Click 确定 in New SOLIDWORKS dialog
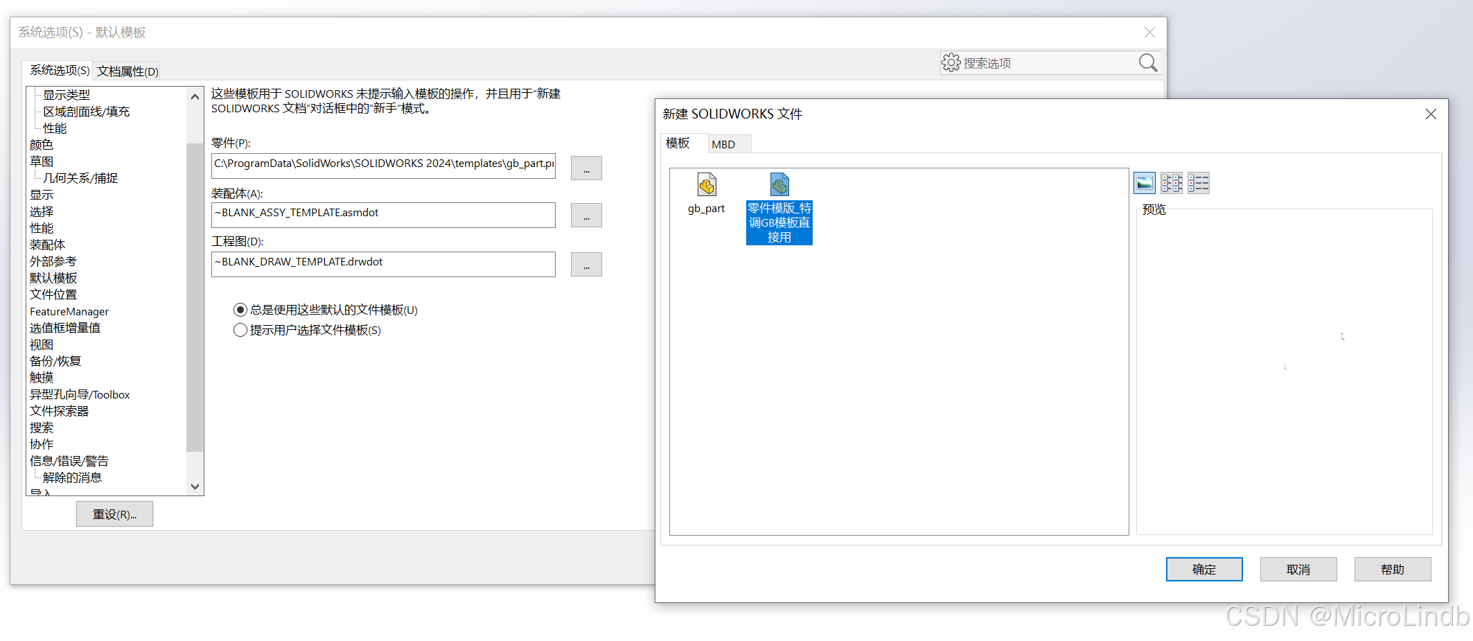Image resolution: width=1473 pixels, height=641 pixels. (1204, 570)
